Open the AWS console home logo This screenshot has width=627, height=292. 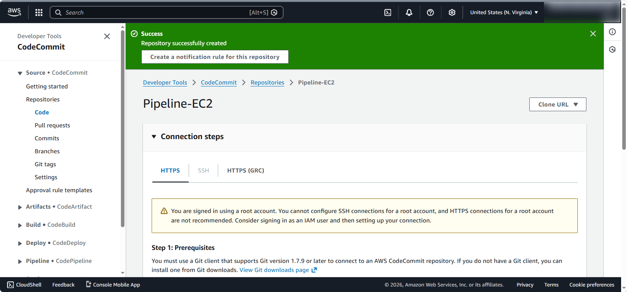click(14, 12)
